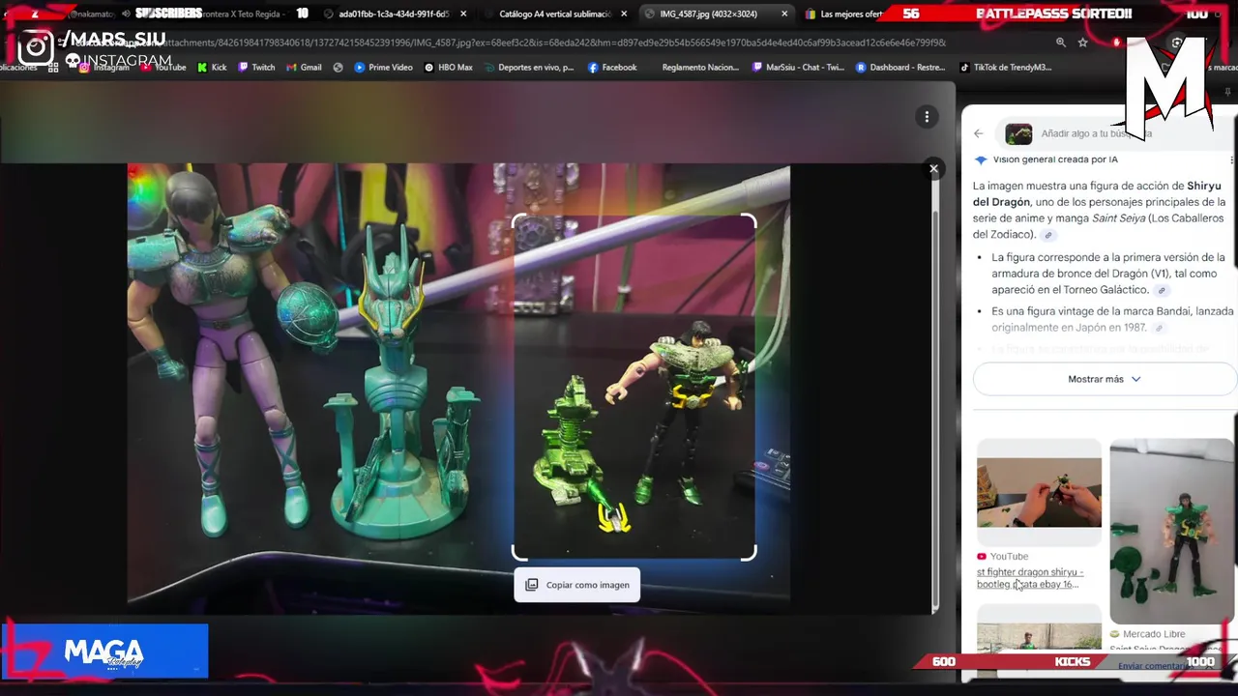Click the green Shiryu figure inside selection box
Screen dimensions: 1238x696
[x=677, y=416]
